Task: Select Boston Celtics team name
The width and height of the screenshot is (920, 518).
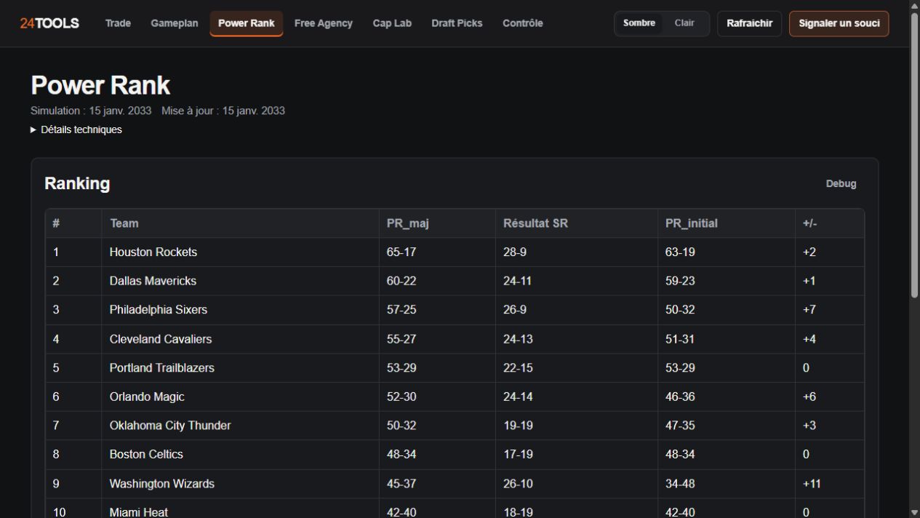Action: (146, 455)
